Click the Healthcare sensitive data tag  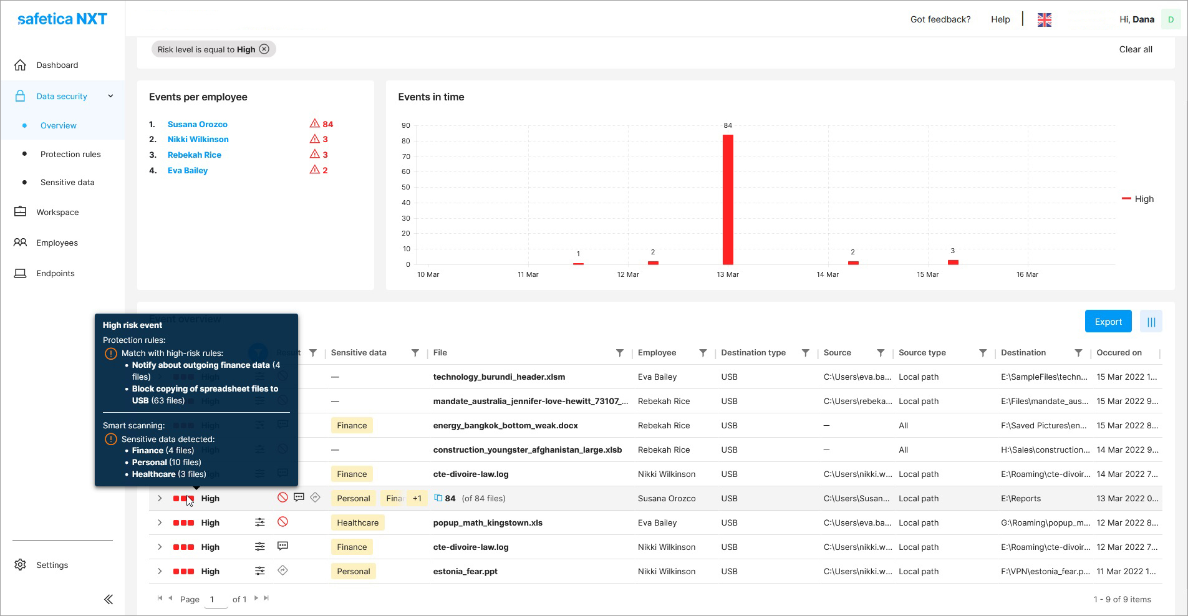(357, 522)
